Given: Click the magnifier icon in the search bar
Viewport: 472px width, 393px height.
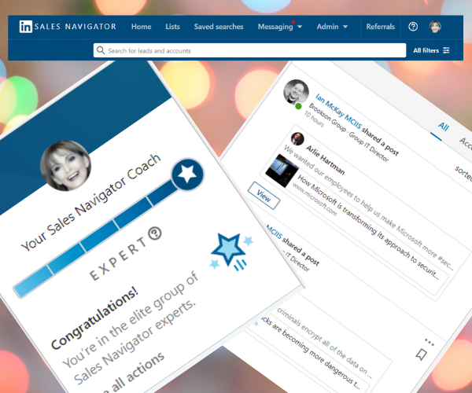Looking at the screenshot, I should 101,50.
